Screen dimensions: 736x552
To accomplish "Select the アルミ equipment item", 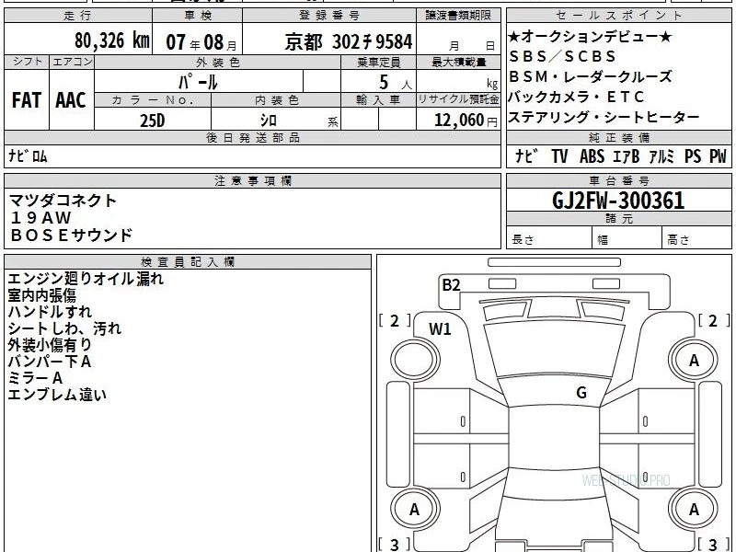I will click(661, 155).
